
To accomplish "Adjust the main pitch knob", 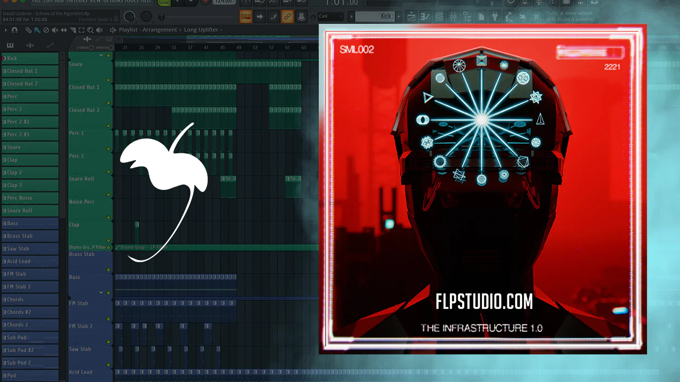I will tap(146, 16).
